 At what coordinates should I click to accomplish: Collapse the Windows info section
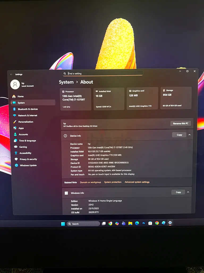[188, 192]
